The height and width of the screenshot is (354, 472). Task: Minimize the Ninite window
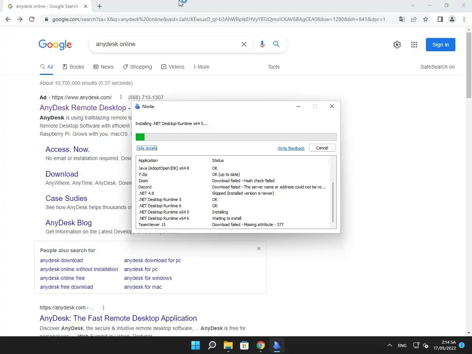298,106
